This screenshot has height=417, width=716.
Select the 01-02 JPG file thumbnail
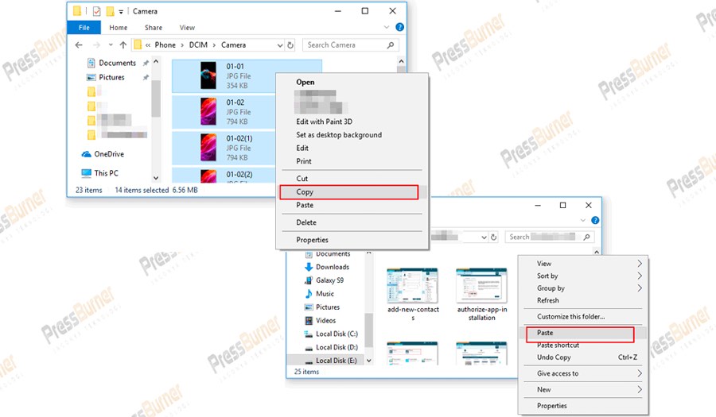point(208,113)
